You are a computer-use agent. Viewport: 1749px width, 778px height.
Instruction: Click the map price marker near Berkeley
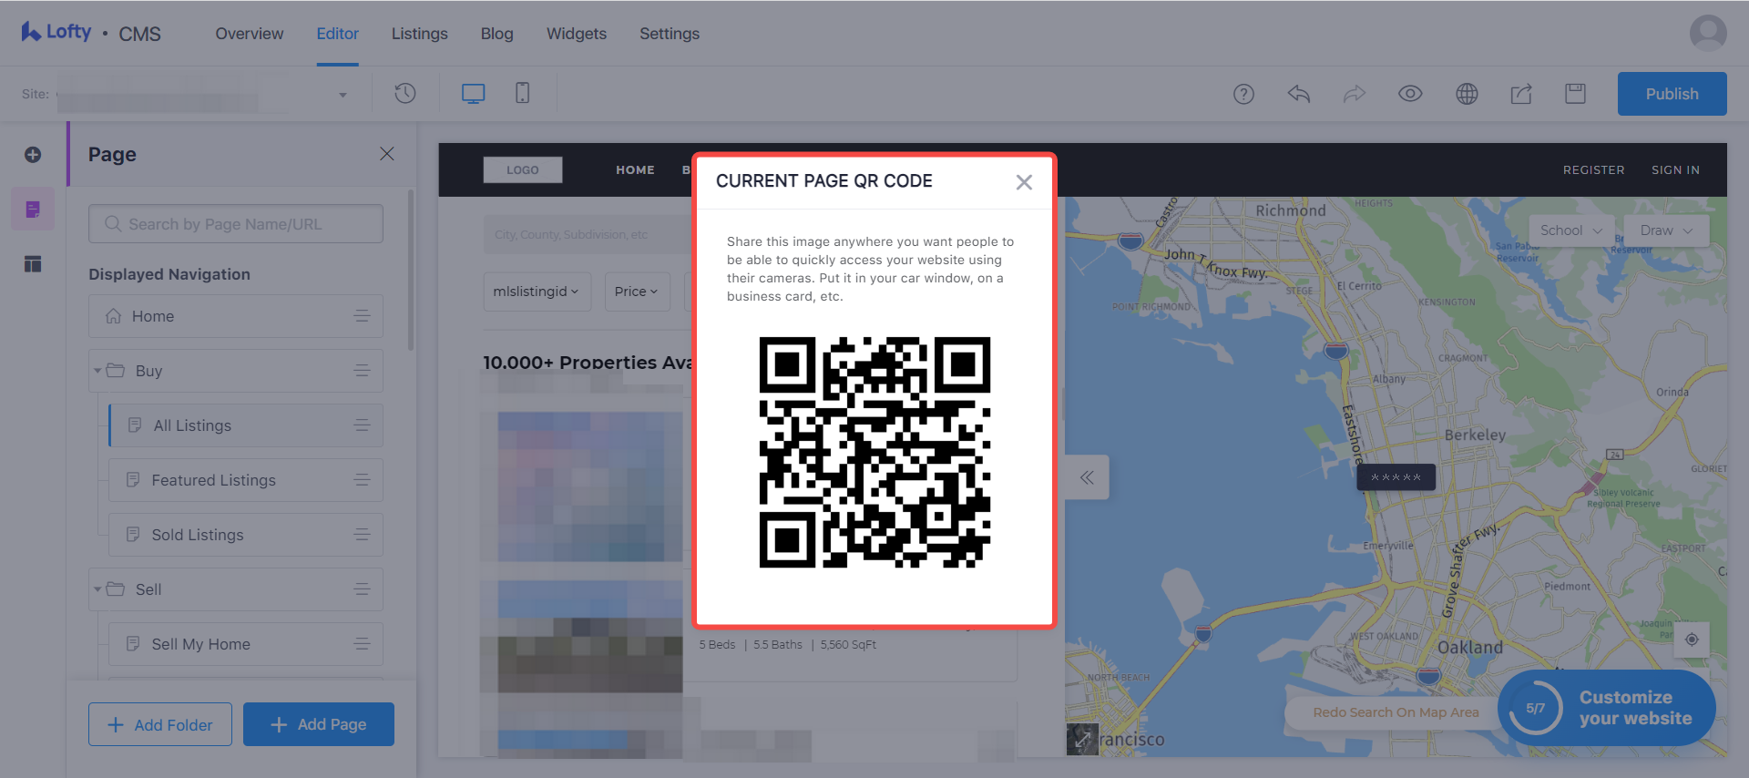tap(1396, 477)
